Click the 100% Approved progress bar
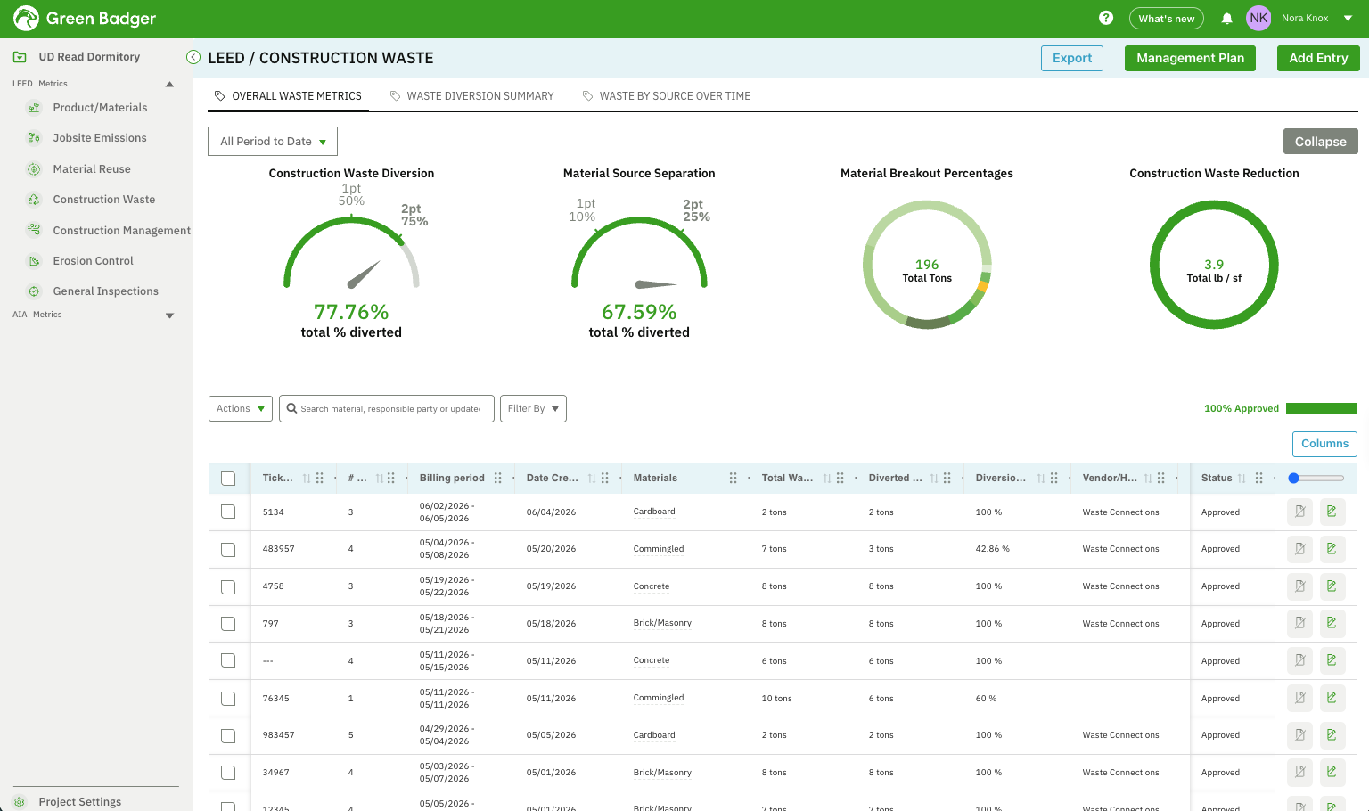This screenshot has height=811, width=1369. 1322,408
